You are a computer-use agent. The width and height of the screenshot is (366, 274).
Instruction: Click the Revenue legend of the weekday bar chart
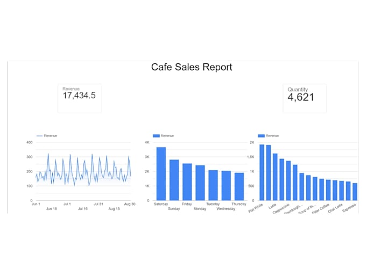pyautogui.click(x=164, y=135)
